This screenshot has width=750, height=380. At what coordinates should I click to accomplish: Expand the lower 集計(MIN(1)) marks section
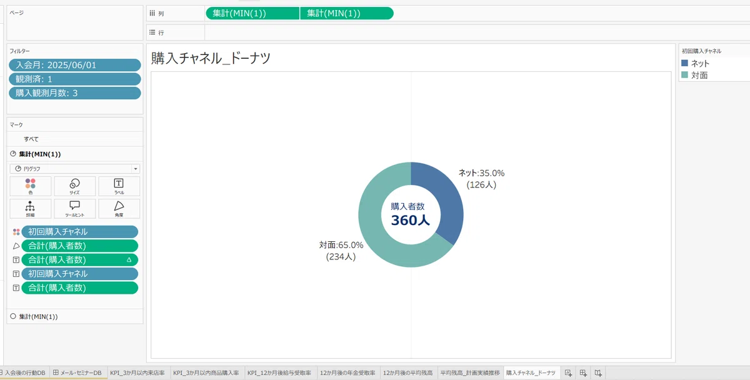[75, 317]
